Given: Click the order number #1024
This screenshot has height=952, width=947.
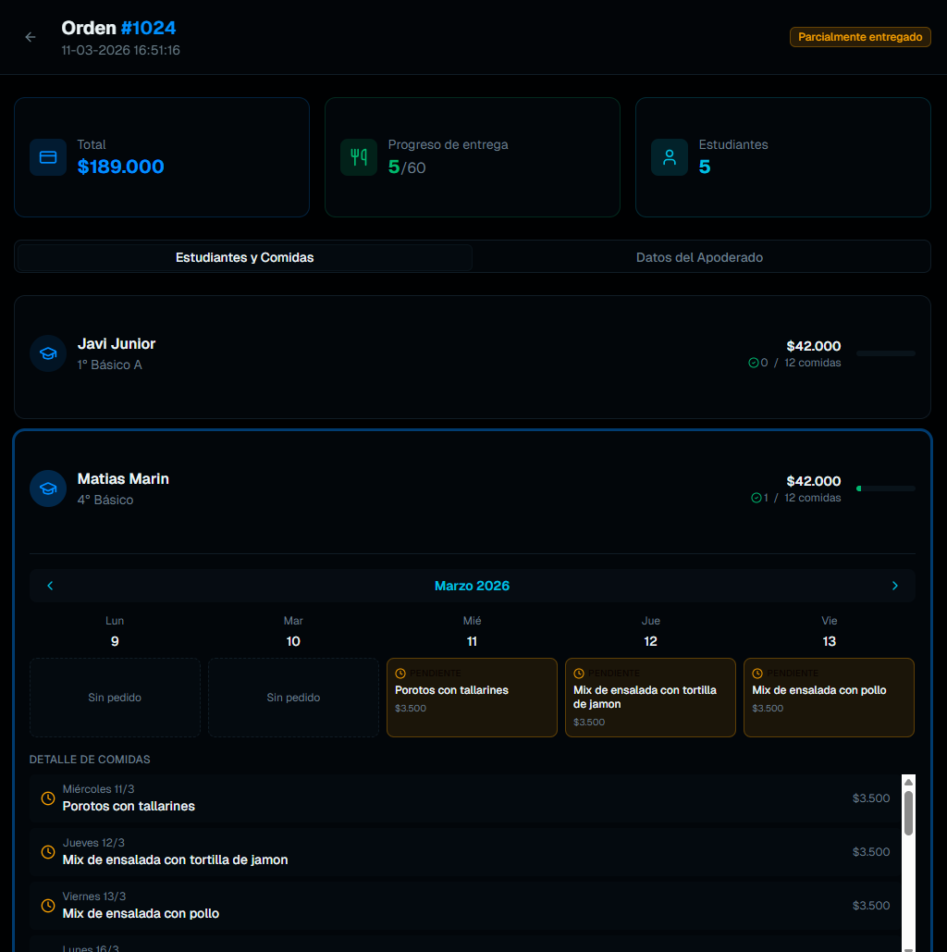Looking at the screenshot, I should pyautogui.click(x=148, y=28).
